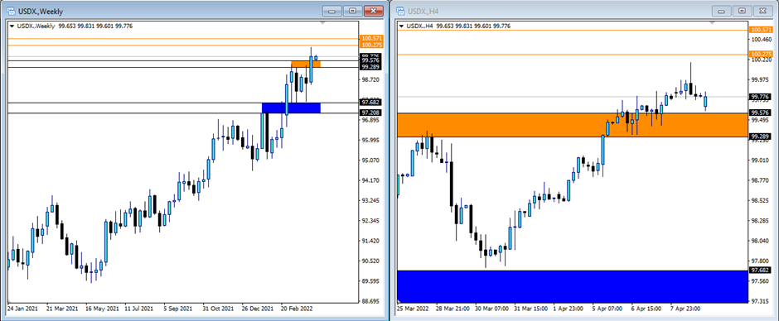Select the 100.571 orange price label on Weekly
The image size is (779, 321).
[372, 38]
